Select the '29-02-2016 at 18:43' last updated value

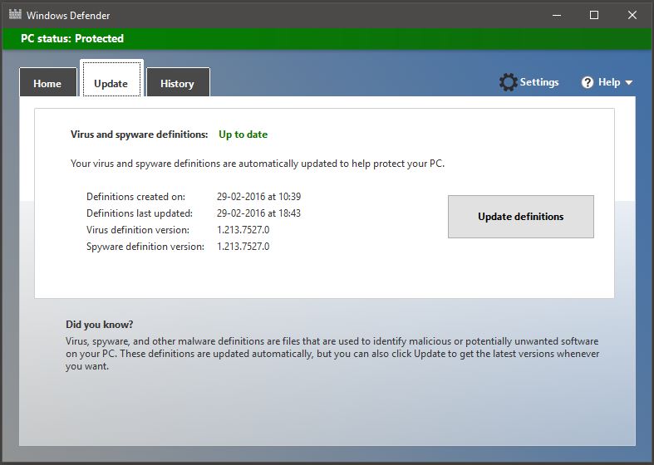[258, 213]
